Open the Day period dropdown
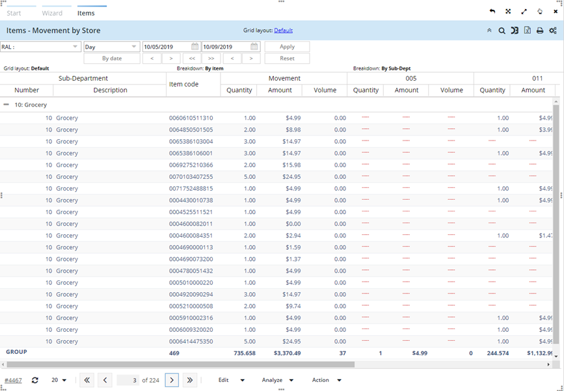This screenshot has width=564, height=391. (134, 47)
